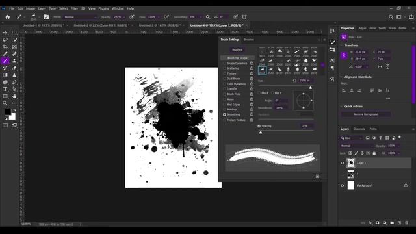This screenshot has width=416, height=234.
Task: Toggle the Spacing checkbox
Action: (259, 126)
